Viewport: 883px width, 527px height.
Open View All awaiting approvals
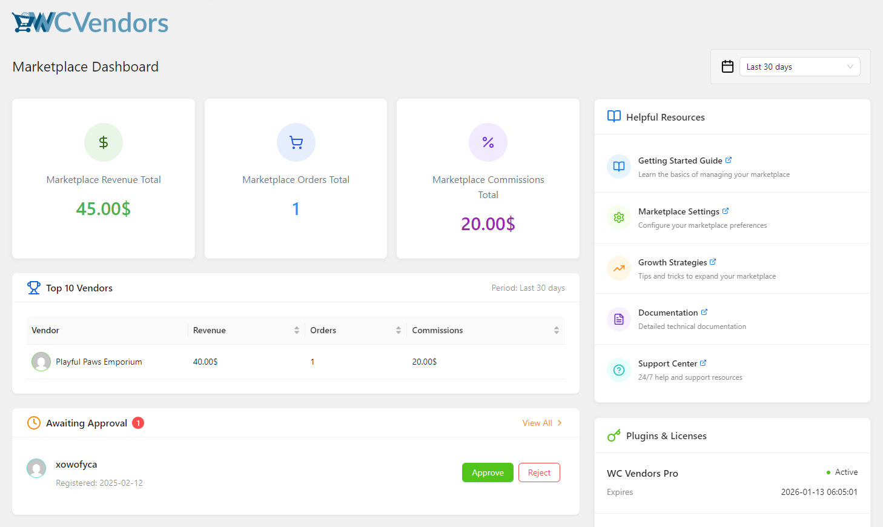pyautogui.click(x=542, y=423)
